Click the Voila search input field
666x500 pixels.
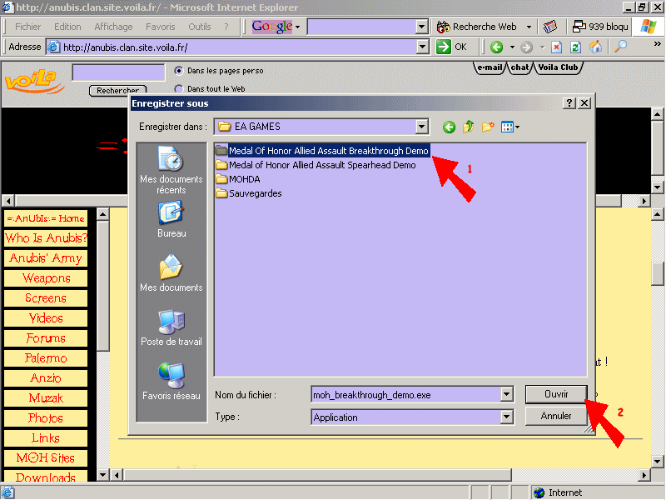pos(118,72)
